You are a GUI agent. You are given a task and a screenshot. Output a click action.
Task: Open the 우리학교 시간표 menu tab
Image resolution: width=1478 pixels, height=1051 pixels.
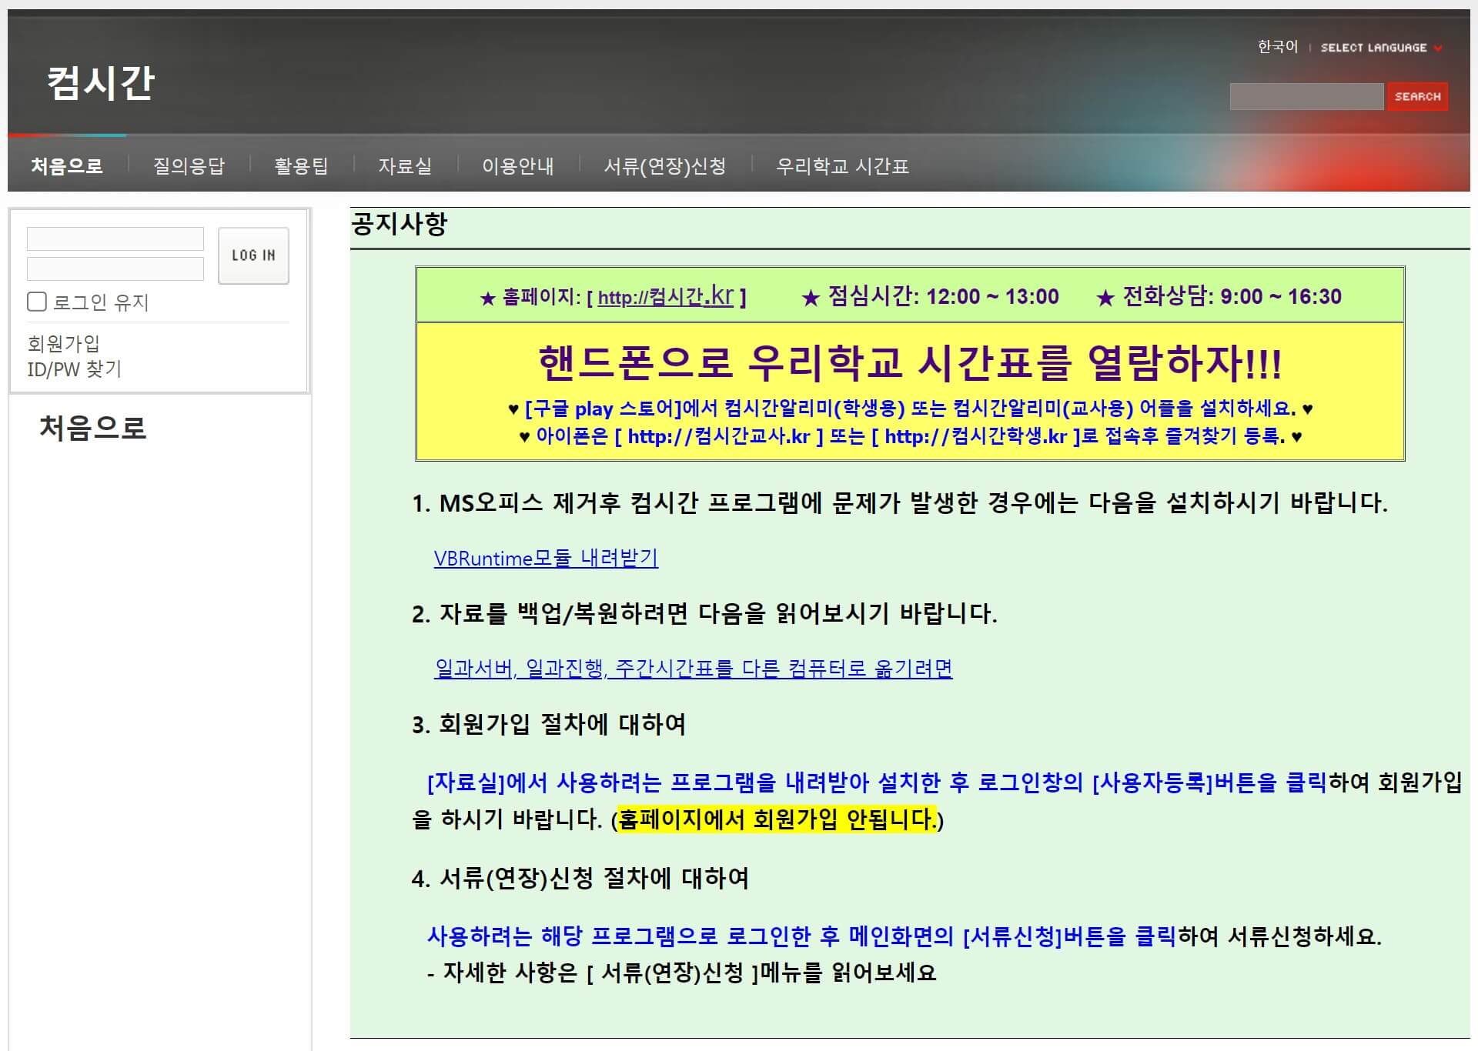pos(841,166)
